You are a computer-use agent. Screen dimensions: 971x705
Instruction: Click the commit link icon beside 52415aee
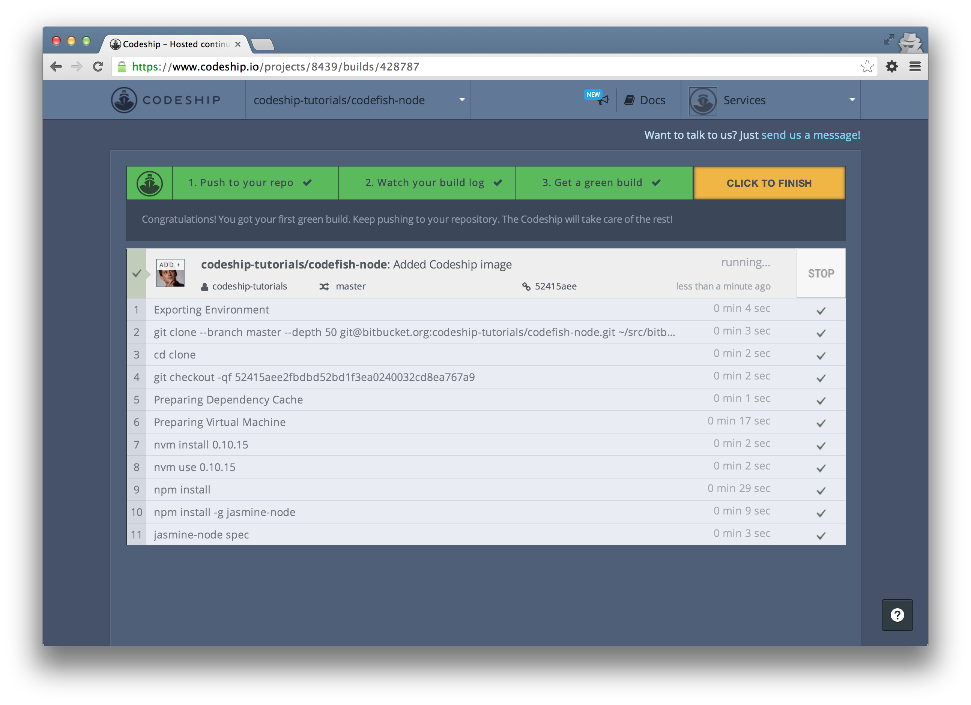click(526, 286)
